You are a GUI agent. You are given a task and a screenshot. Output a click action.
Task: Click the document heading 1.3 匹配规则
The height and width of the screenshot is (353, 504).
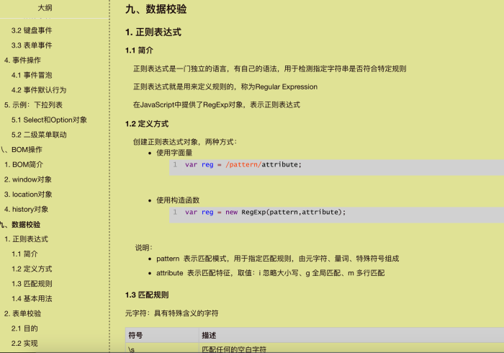147,295
